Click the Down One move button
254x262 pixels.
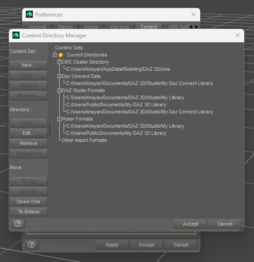click(x=28, y=202)
